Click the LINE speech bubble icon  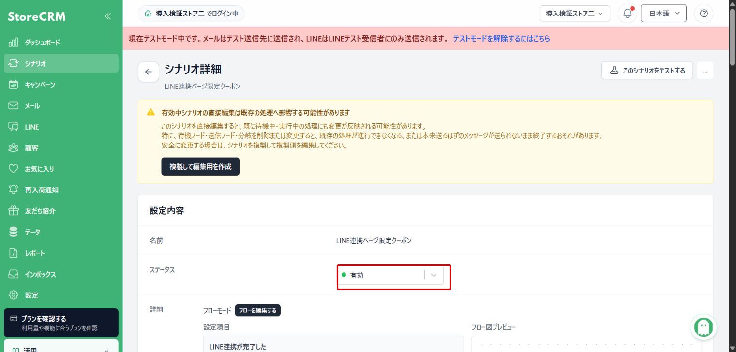click(x=14, y=127)
